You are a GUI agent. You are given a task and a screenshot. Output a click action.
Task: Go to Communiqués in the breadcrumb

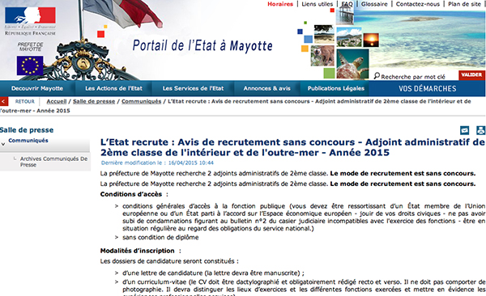[141, 101]
